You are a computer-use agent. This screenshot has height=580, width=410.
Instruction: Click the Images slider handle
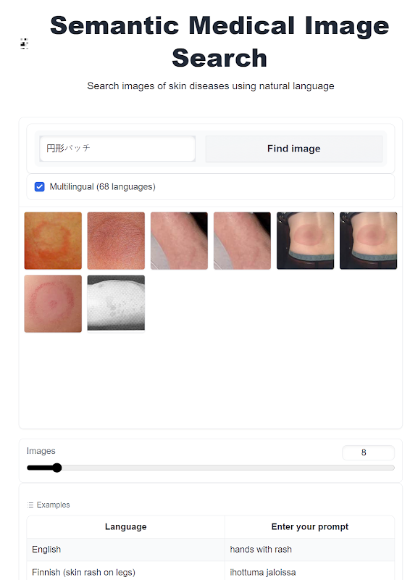57,468
